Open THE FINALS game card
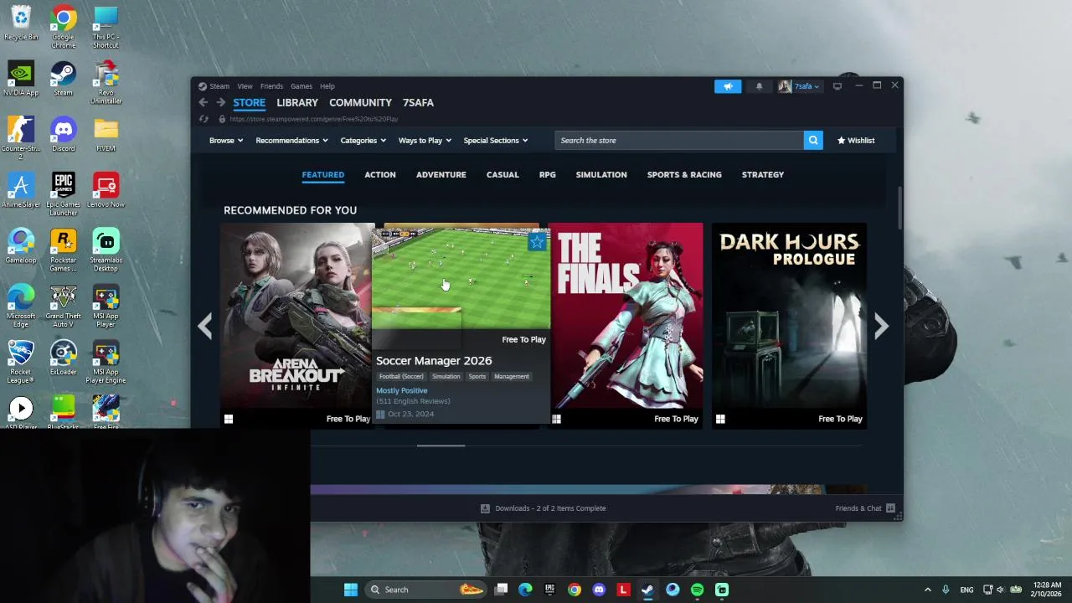The height and width of the screenshot is (603, 1072). [x=626, y=326]
